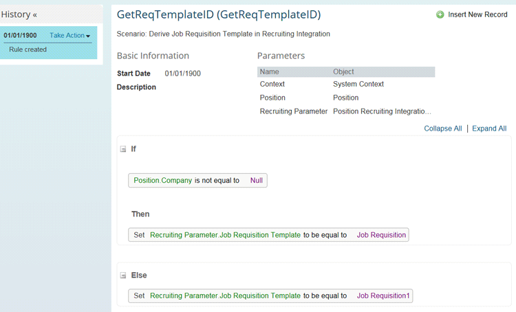The height and width of the screenshot is (312, 516).
Task: Select the Job Requisition value in Then
Action: pyautogui.click(x=381, y=235)
